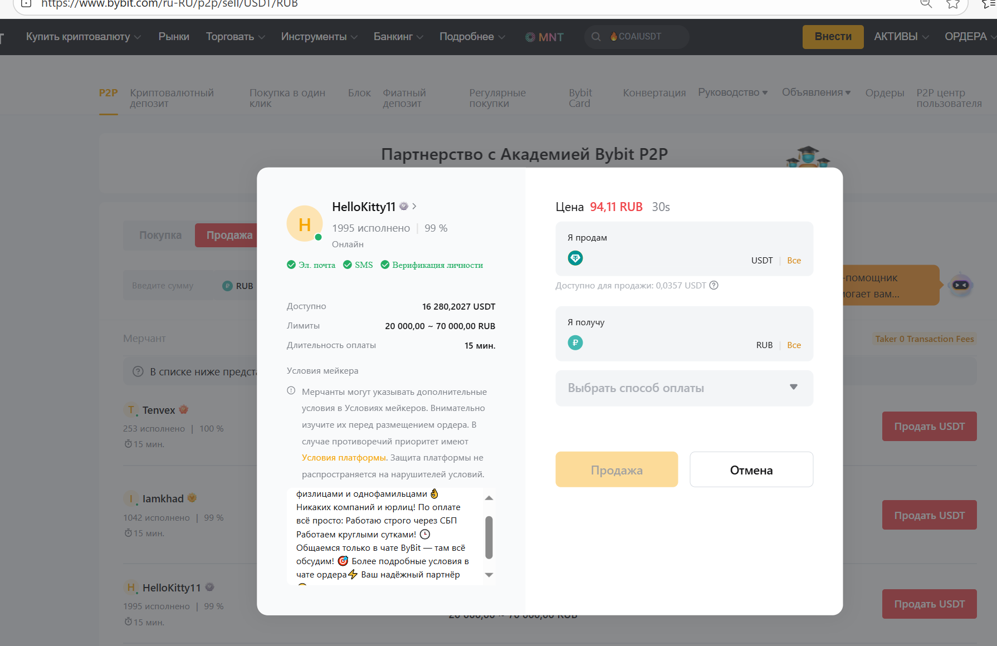Click the Iamkhad merchant badge icon
Screen dimensions: 997x646
[x=192, y=498]
